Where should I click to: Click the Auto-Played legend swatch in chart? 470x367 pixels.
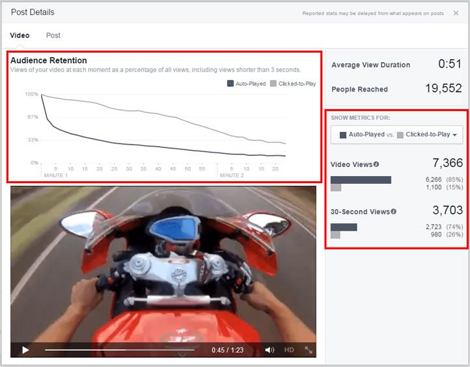230,84
